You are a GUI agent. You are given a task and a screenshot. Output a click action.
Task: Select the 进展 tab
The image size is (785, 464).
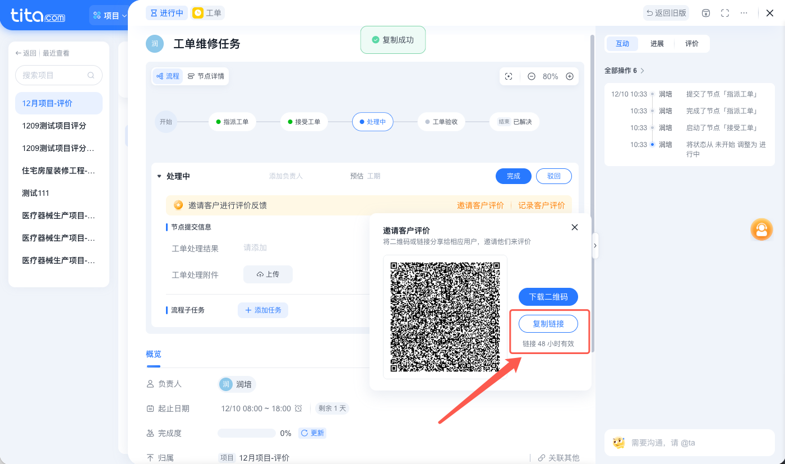(657, 44)
